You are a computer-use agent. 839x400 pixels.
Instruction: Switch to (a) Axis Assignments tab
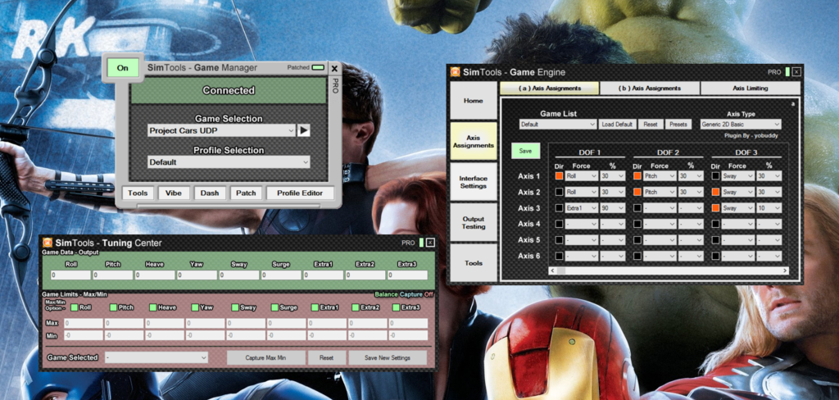550,88
